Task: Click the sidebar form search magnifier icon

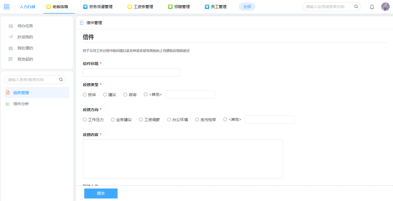Action: coord(61,80)
